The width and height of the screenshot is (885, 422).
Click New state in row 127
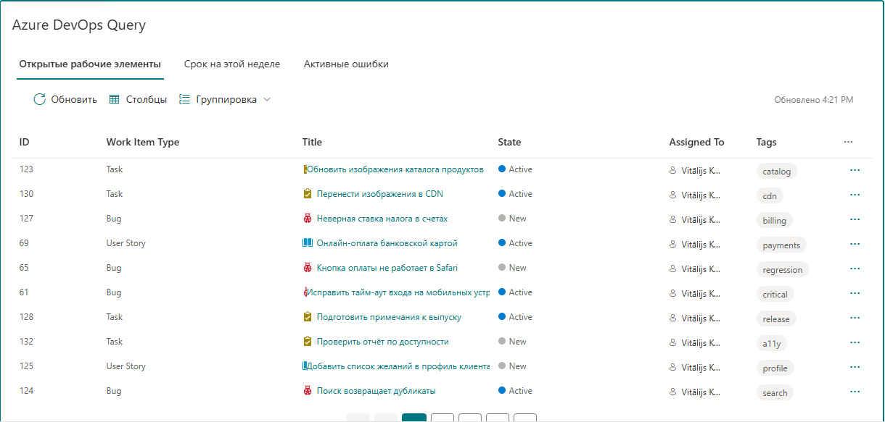[x=512, y=219]
